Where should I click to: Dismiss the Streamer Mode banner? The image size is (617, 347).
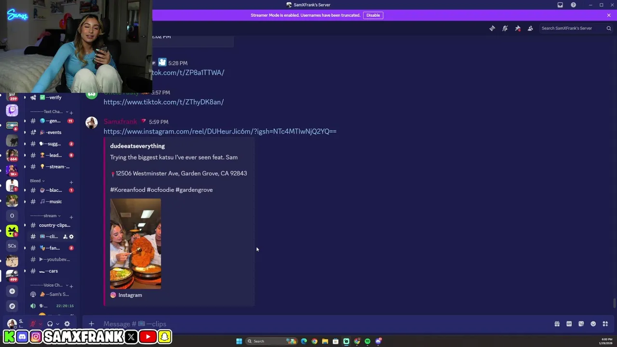coord(609,15)
